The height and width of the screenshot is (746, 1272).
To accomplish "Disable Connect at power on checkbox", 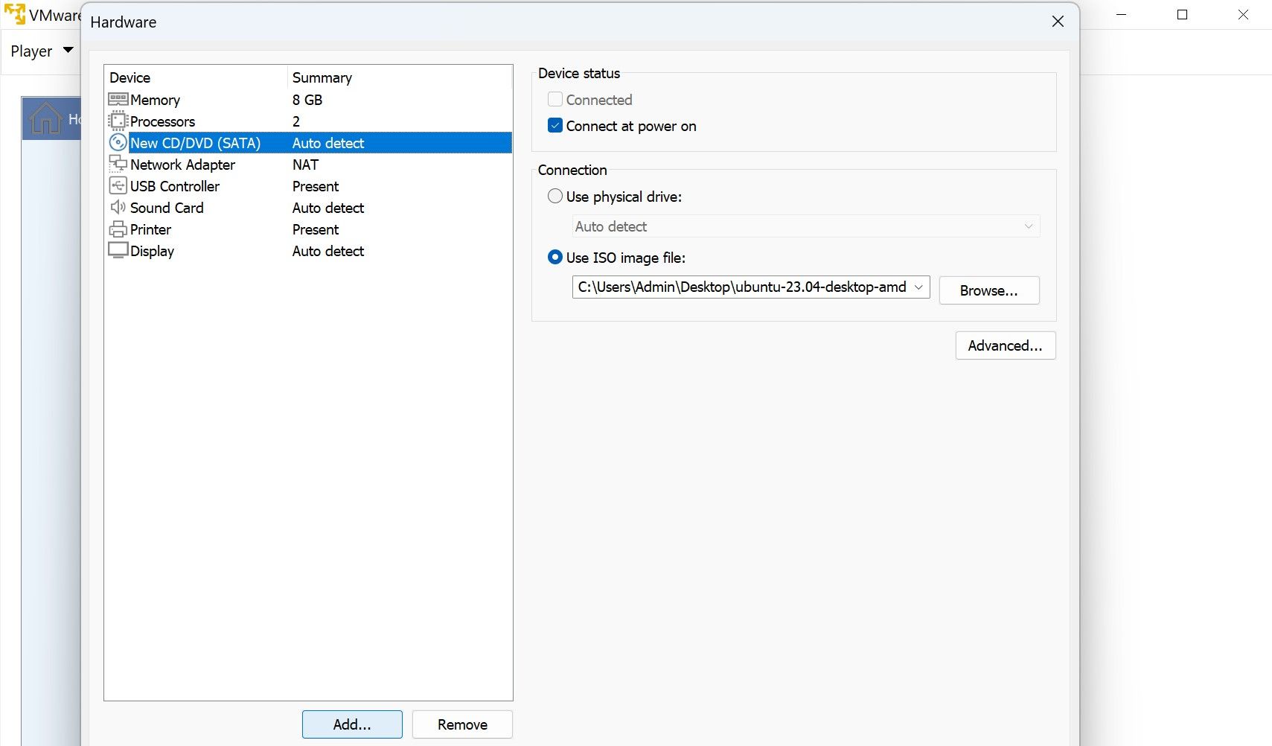I will click(x=555, y=126).
